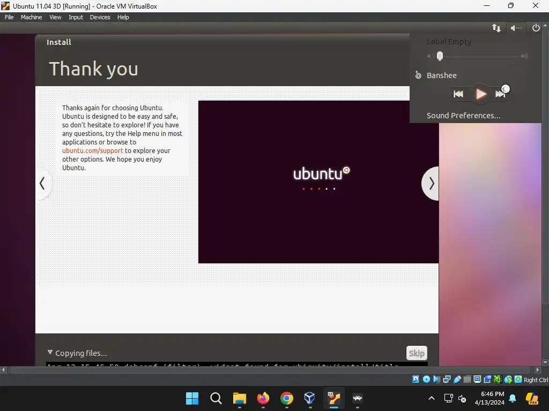
Task: Click the green virtualization CPU status icon
Action: click(x=498, y=379)
